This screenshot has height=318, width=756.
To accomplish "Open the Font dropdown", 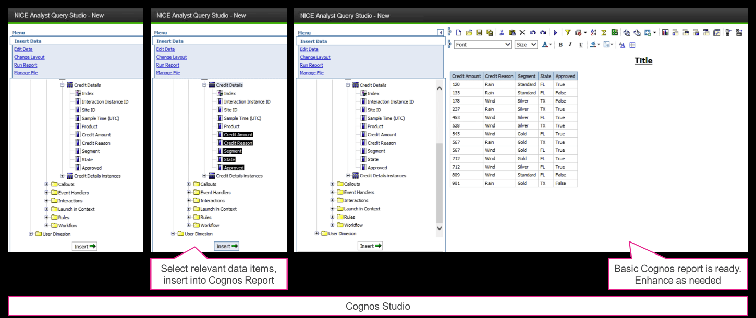I will (483, 45).
